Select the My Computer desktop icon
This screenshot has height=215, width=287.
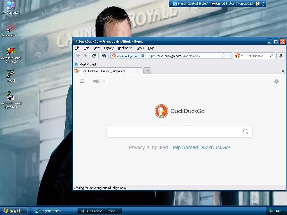pyautogui.click(x=11, y=8)
